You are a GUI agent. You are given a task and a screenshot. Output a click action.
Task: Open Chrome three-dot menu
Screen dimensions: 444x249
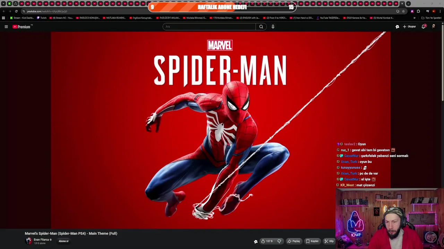[x=440, y=11]
